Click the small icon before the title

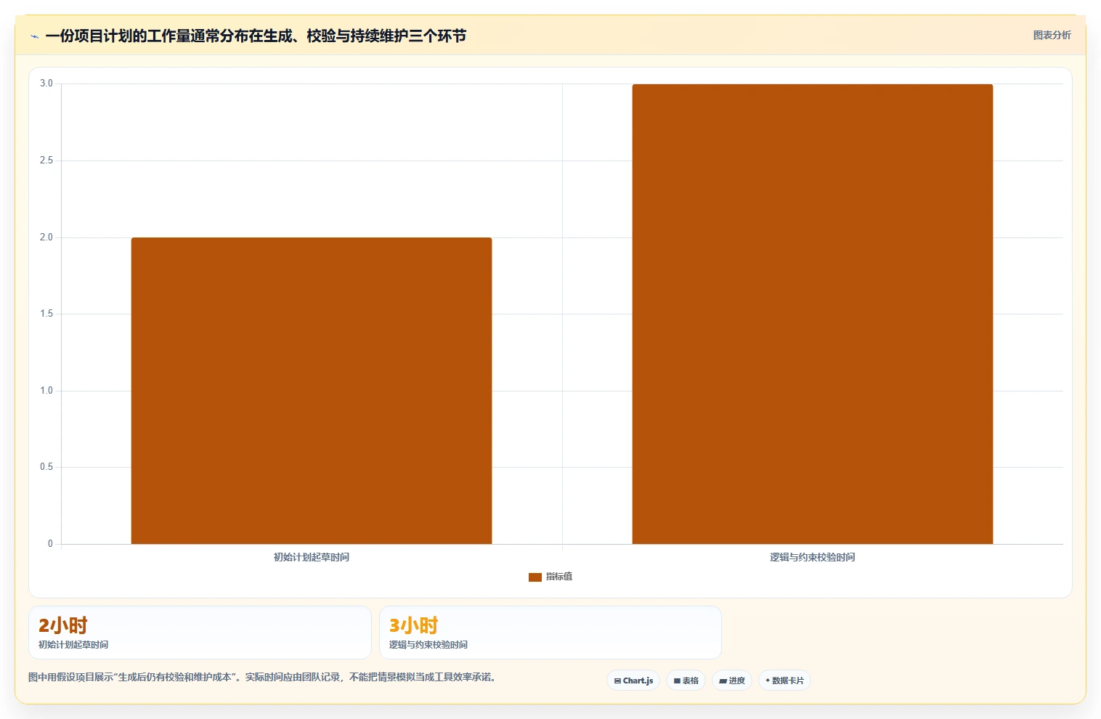click(35, 36)
